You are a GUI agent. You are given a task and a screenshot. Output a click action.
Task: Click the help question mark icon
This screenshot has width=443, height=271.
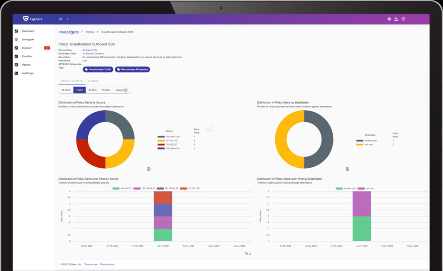403,19
